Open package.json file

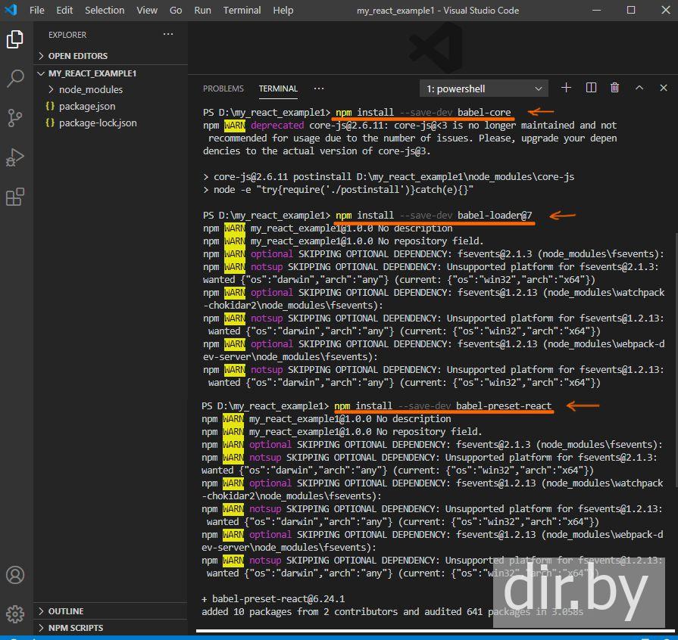point(87,106)
